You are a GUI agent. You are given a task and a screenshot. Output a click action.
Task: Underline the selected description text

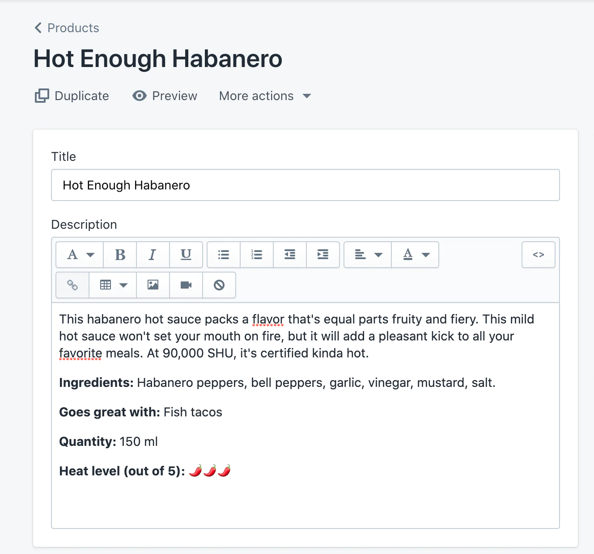coord(186,255)
